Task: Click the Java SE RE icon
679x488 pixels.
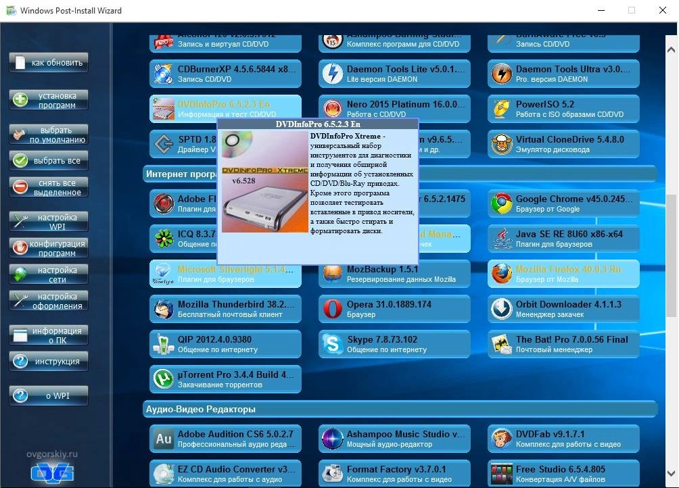Action: tap(501, 239)
